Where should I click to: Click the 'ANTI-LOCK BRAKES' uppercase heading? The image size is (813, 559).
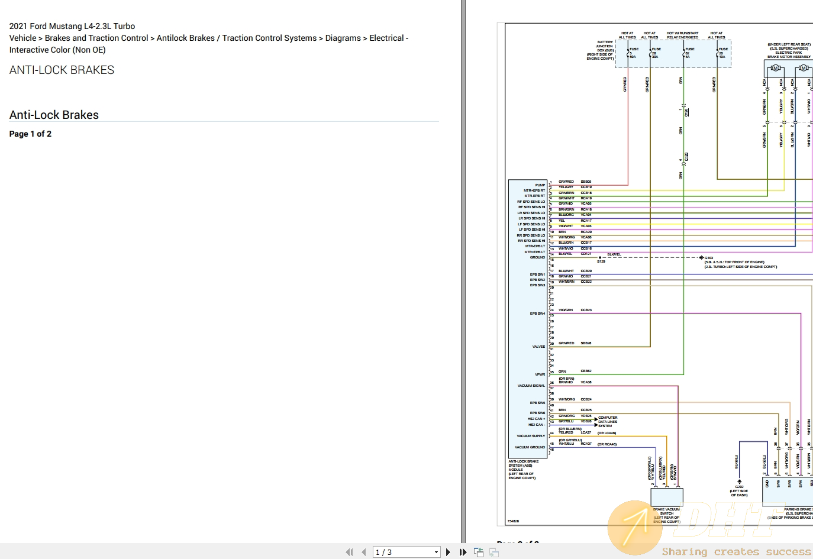[x=62, y=70]
